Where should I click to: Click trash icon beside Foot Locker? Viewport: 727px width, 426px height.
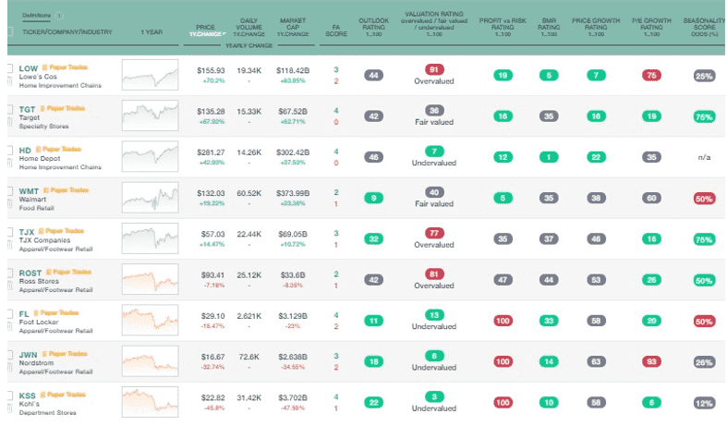(9, 324)
